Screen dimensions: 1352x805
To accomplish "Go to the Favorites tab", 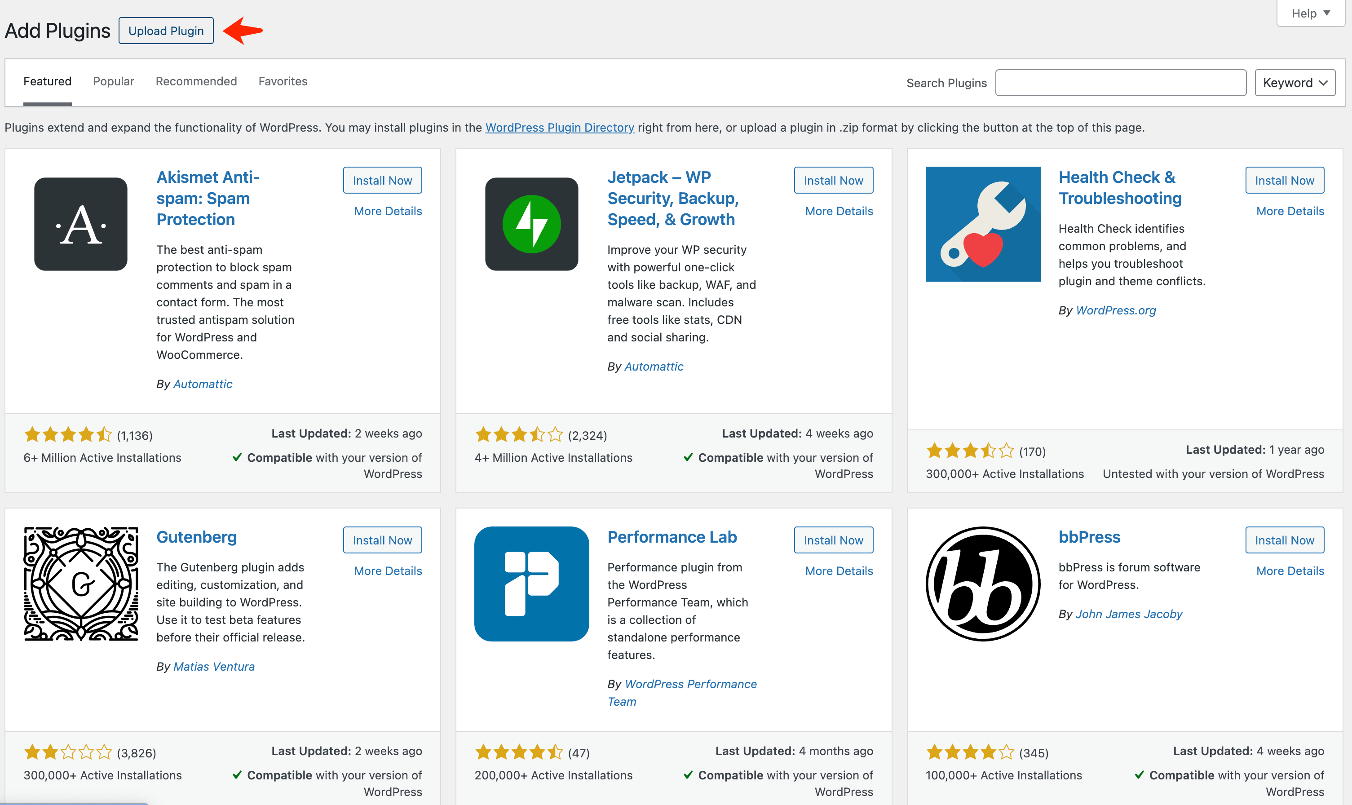I will click(283, 81).
